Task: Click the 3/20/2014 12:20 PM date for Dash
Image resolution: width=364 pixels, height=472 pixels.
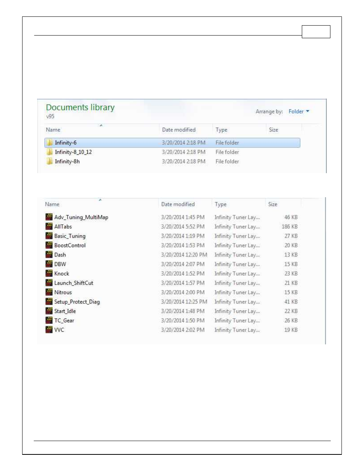Action: (184, 255)
